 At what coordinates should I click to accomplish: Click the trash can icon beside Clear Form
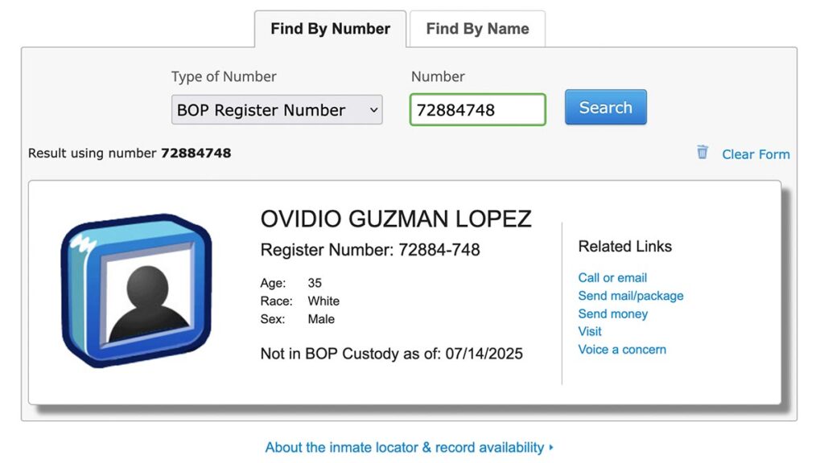click(702, 152)
